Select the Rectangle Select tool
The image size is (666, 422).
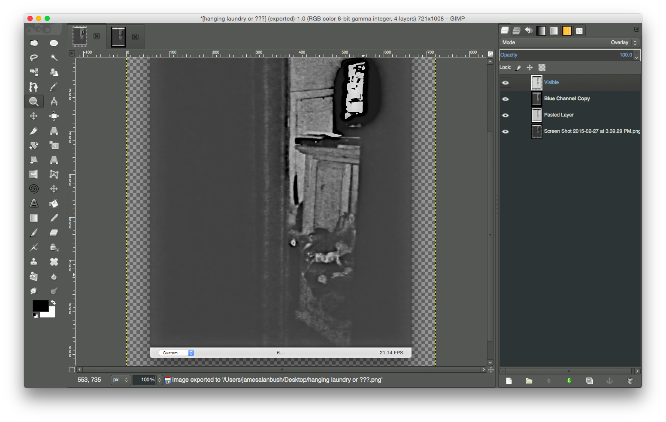pos(34,43)
